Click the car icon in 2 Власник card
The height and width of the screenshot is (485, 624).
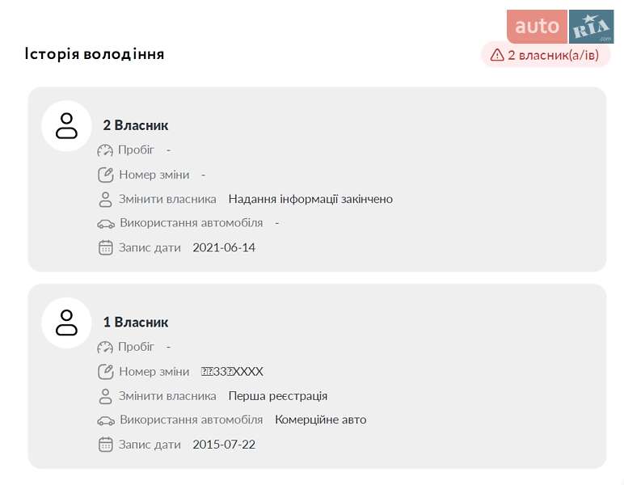coord(106,223)
